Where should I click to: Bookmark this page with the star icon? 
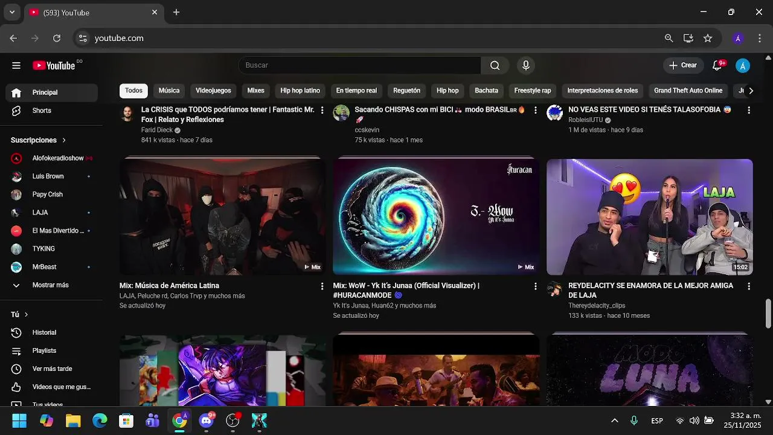tap(708, 38)
